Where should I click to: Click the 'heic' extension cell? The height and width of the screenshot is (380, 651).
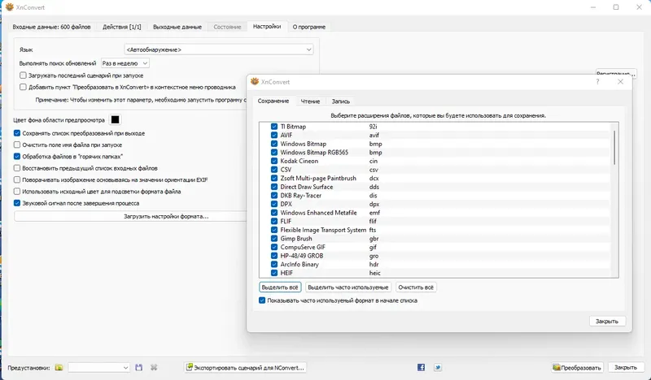point(374,273)
